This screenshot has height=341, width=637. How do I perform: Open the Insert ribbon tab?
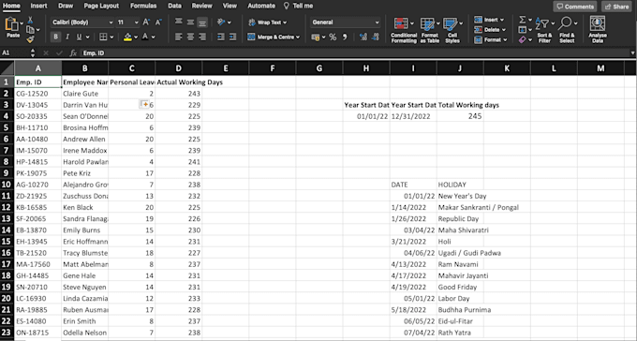38,6
